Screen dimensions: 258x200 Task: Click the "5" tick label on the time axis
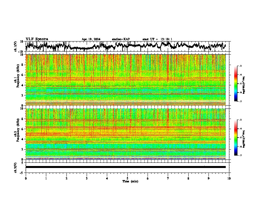127,178
